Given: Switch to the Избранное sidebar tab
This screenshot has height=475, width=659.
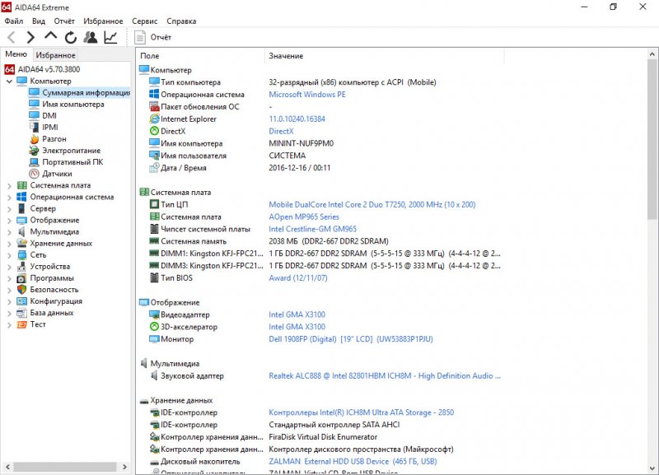Looking at the screenshot, I should pyautogui.click(x=55, y=54).
